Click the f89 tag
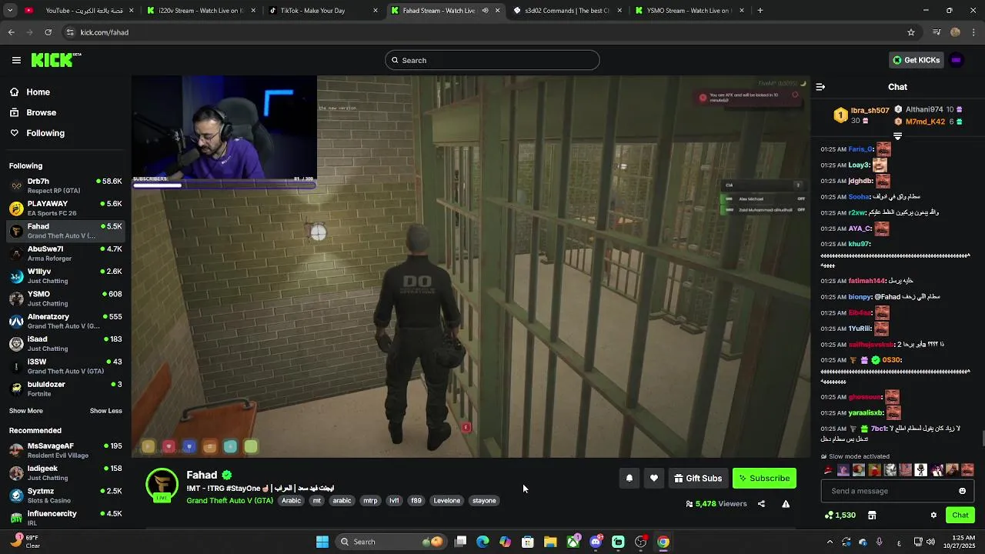The image size is (985, 554). (x=416, y=501)
